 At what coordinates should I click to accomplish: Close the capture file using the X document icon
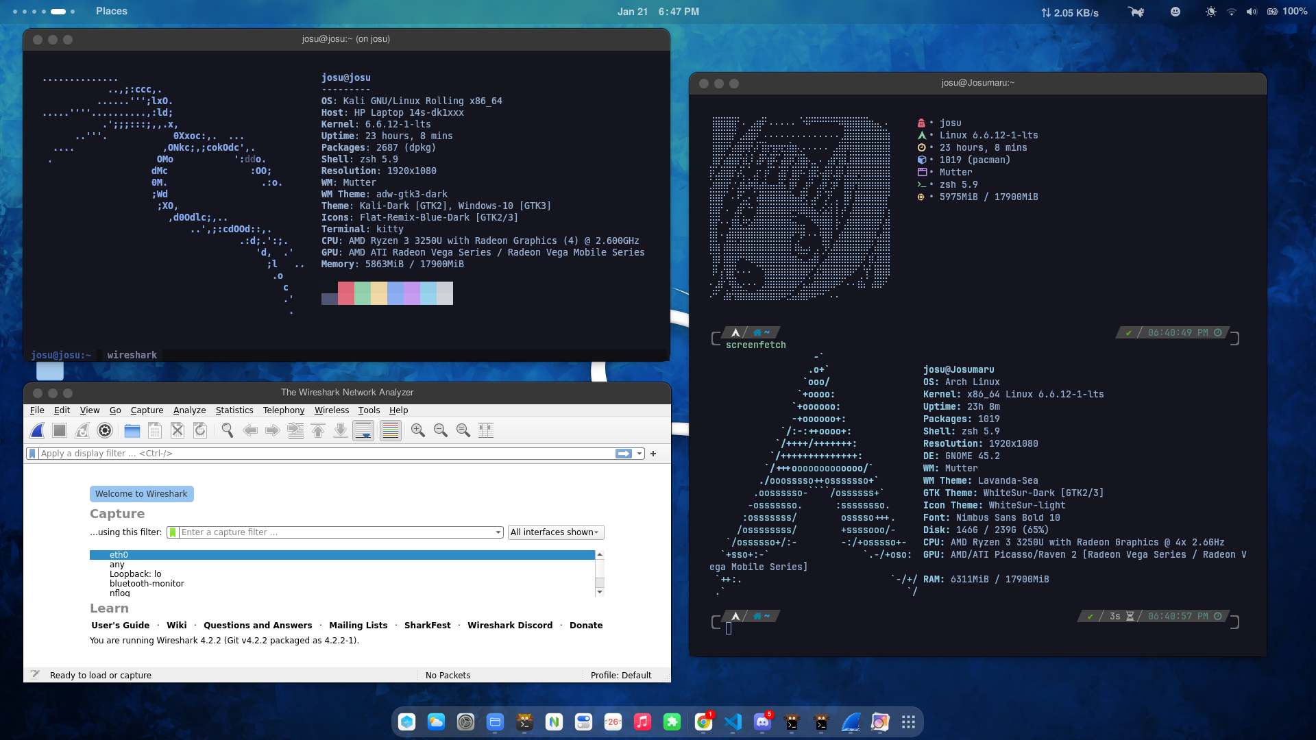click(x=178, y=430)
